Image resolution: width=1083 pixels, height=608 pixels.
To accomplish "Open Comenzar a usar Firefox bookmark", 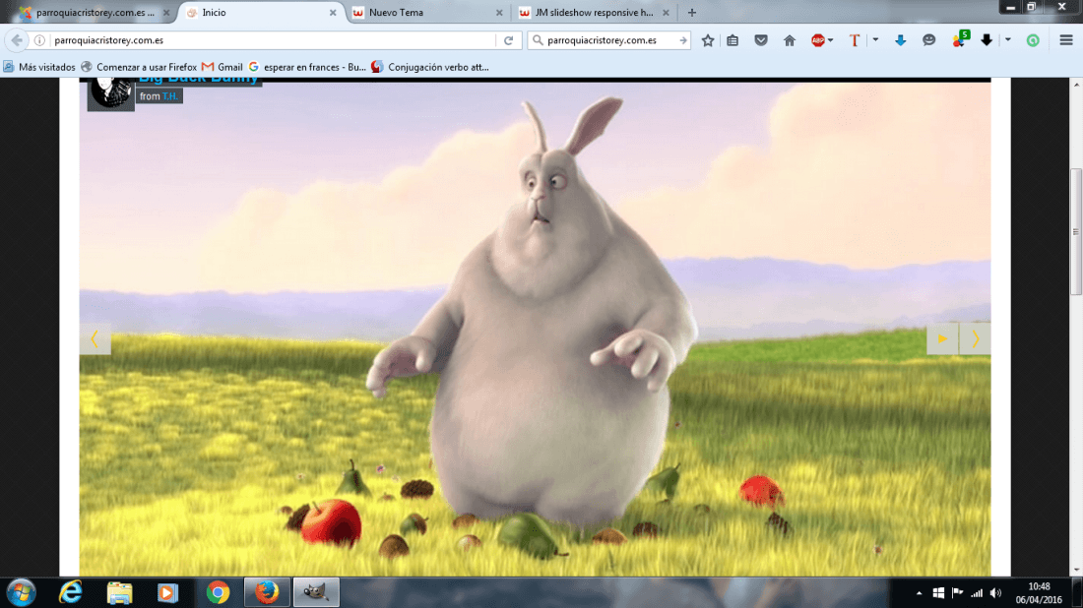I will [x=139, y=67].
